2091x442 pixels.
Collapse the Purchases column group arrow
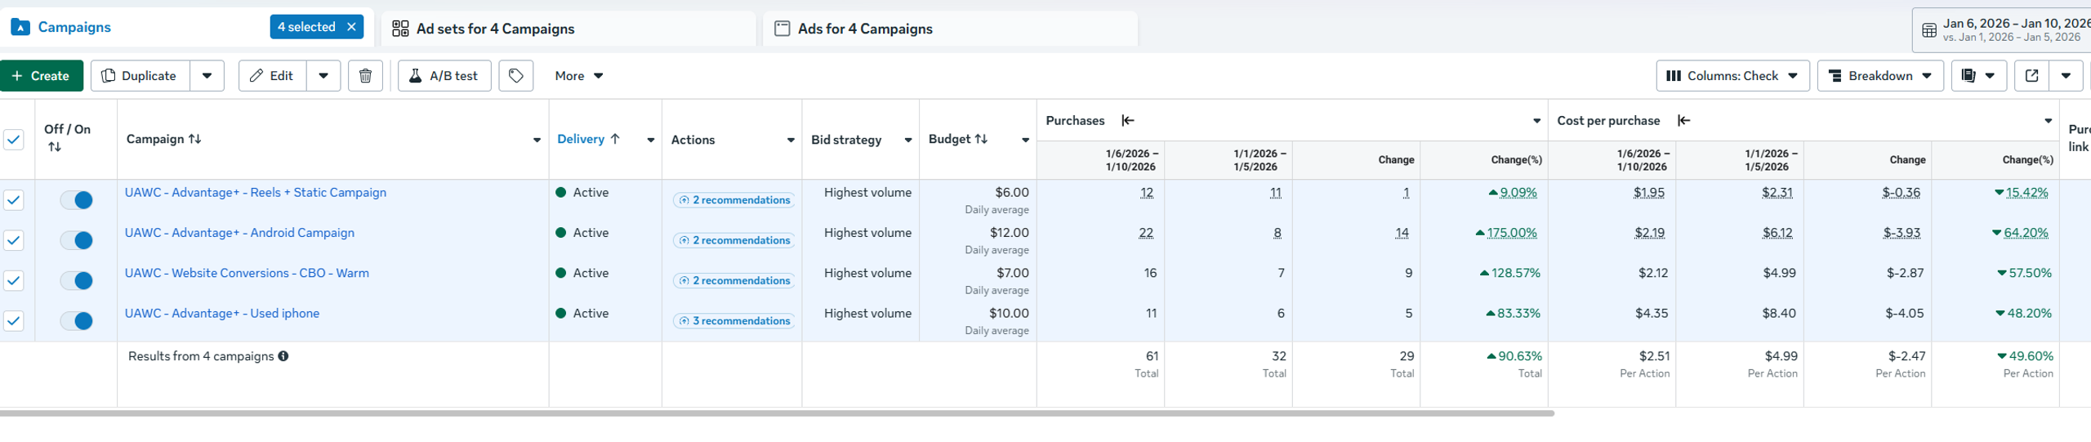[1128, 120]
